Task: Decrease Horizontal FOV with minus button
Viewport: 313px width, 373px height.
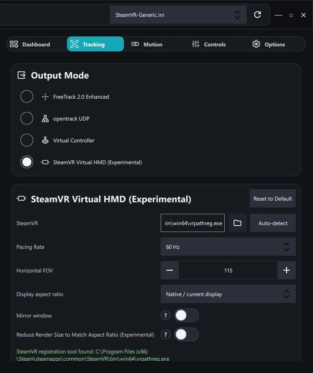Action: point(170,270)
